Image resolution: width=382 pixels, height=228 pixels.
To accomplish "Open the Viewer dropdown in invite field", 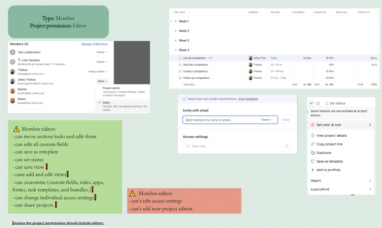I will coord(267,120).
